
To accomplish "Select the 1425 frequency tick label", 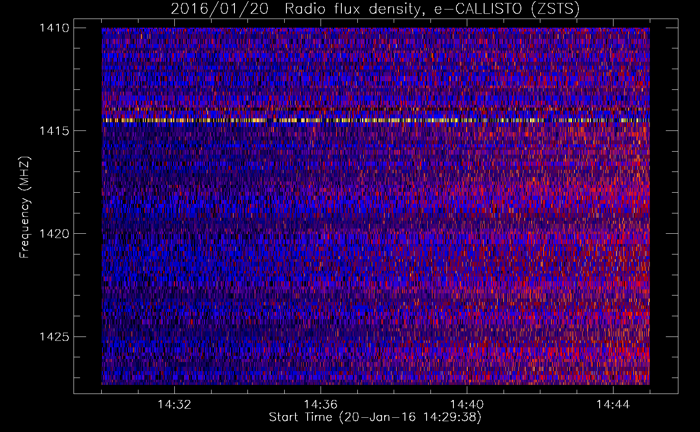I will tap(54, 337).
